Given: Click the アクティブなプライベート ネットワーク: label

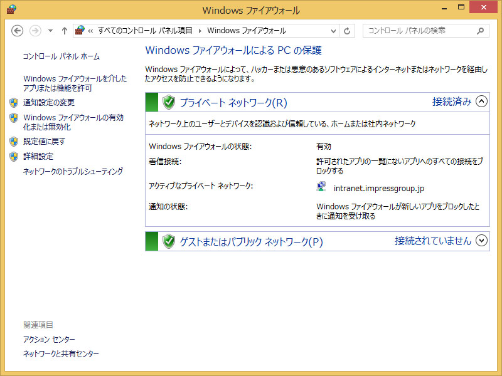Looking at the screenshot, I should 201,185.
